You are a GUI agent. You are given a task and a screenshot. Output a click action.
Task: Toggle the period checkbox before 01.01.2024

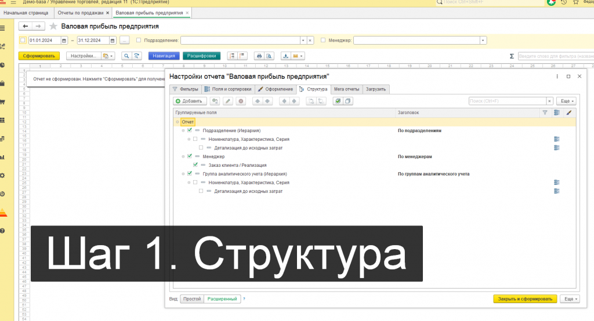[x=23, y=40]
